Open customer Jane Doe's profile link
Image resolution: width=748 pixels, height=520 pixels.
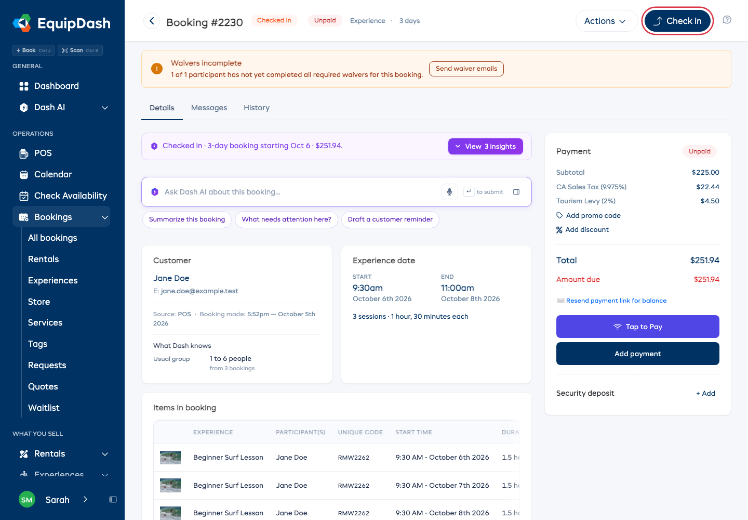point(171,278)
